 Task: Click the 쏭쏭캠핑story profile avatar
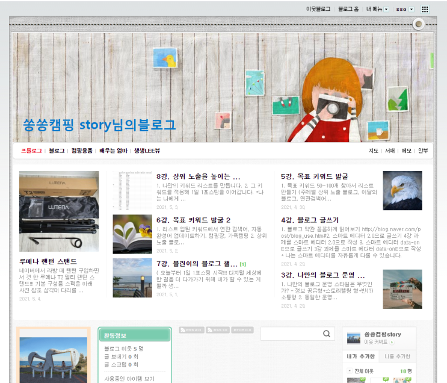coord(354,338)
